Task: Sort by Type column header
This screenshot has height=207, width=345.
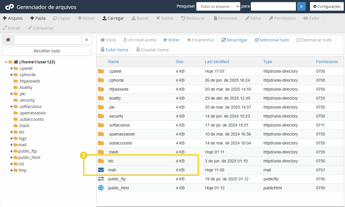Action: (268, 62)
